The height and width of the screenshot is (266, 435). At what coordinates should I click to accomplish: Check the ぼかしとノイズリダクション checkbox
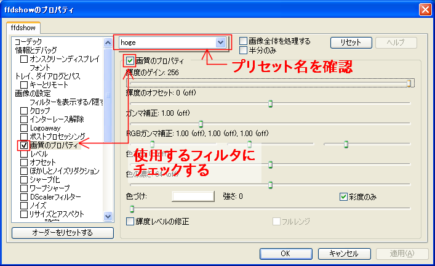24,171
